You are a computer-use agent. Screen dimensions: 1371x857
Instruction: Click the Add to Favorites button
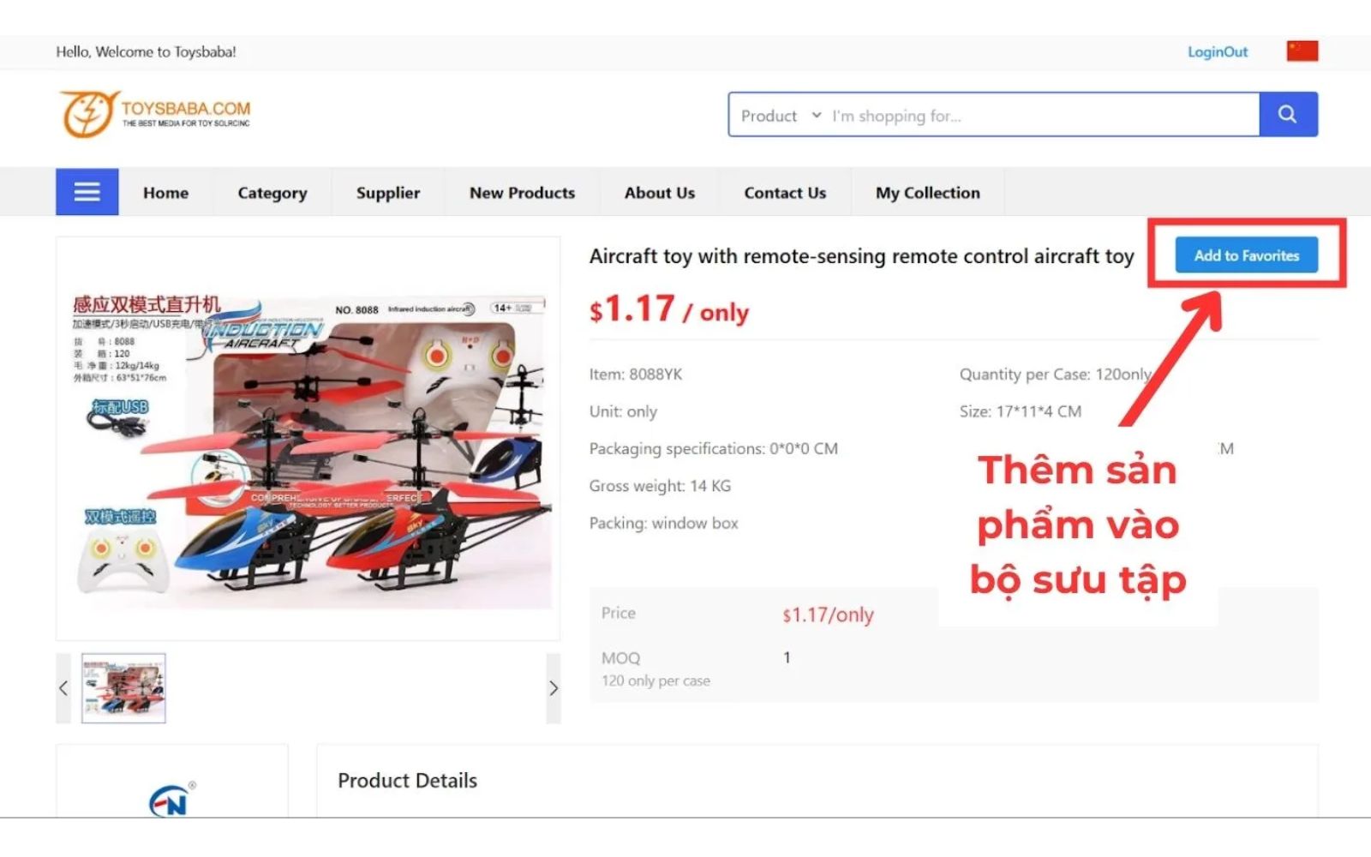tap(1246, 255)
